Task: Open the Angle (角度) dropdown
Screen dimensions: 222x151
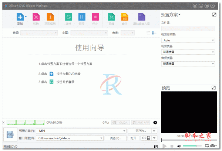Action: [x=127, y=33]
